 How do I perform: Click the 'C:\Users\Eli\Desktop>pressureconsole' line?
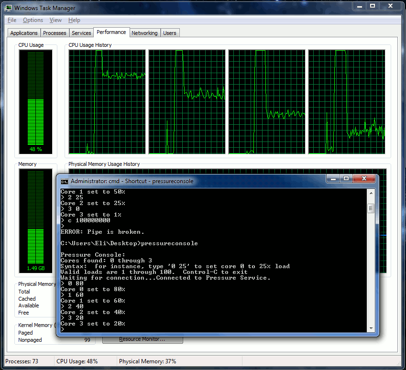[129, 243]
